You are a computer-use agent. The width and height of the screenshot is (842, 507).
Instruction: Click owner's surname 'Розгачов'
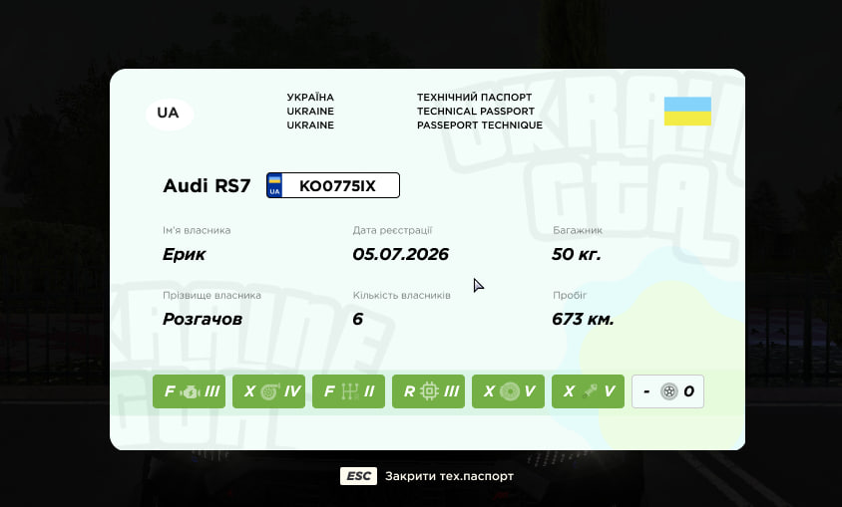(x=203, y=320)
